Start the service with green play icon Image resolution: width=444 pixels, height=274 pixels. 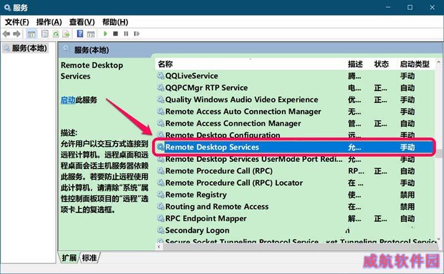[105, 34]
